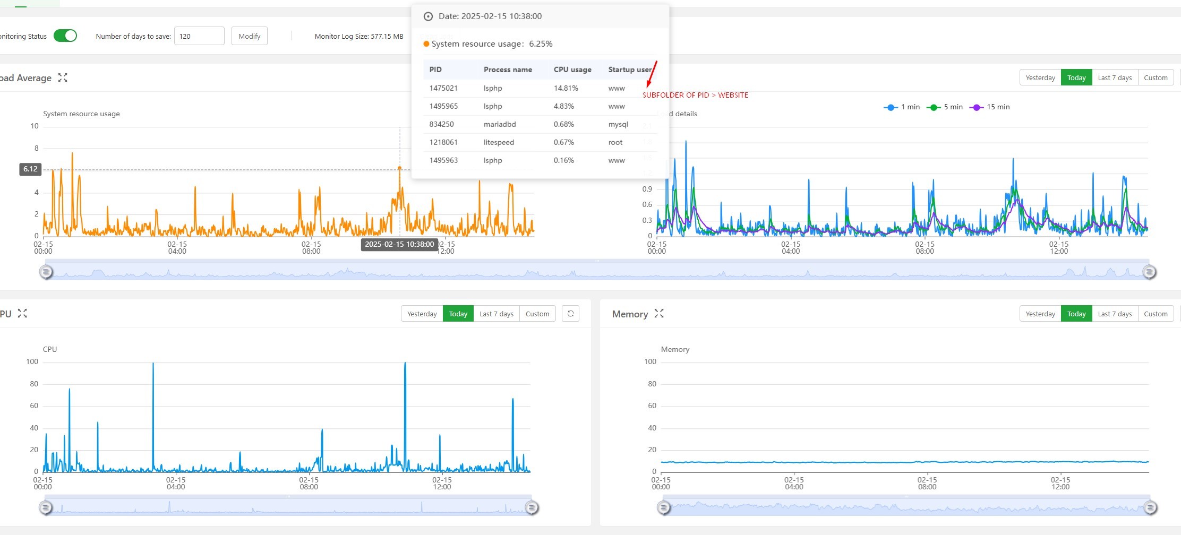Click the System resource usage chart title
Image resolution: width=1181 pixels, height=535 pixels.
pyautogui.click(x=81, y=114)
